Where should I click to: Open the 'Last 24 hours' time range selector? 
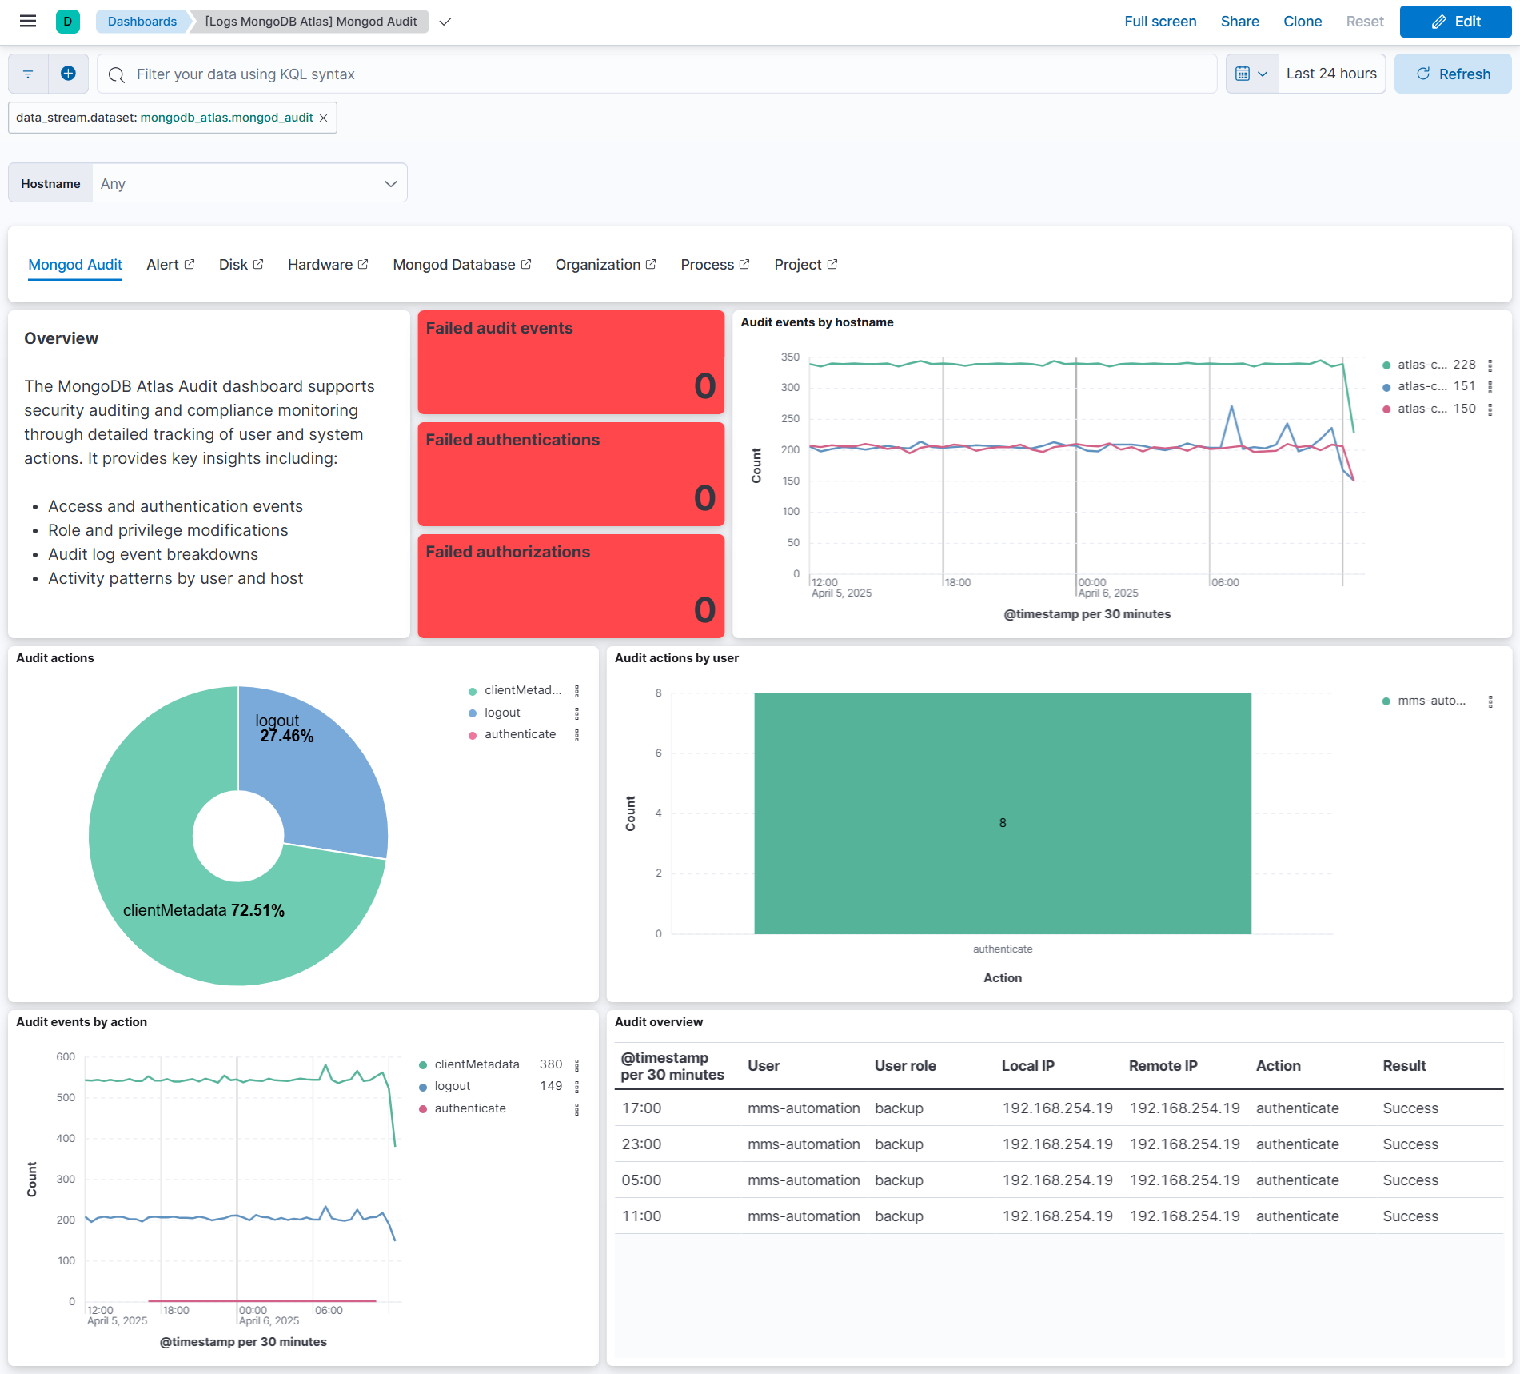click(x=1330, y=73)
